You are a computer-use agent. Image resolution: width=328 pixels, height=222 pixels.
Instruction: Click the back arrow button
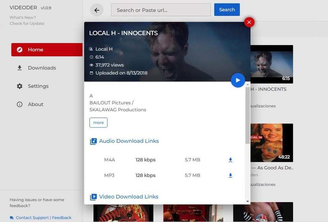(97, 10)
